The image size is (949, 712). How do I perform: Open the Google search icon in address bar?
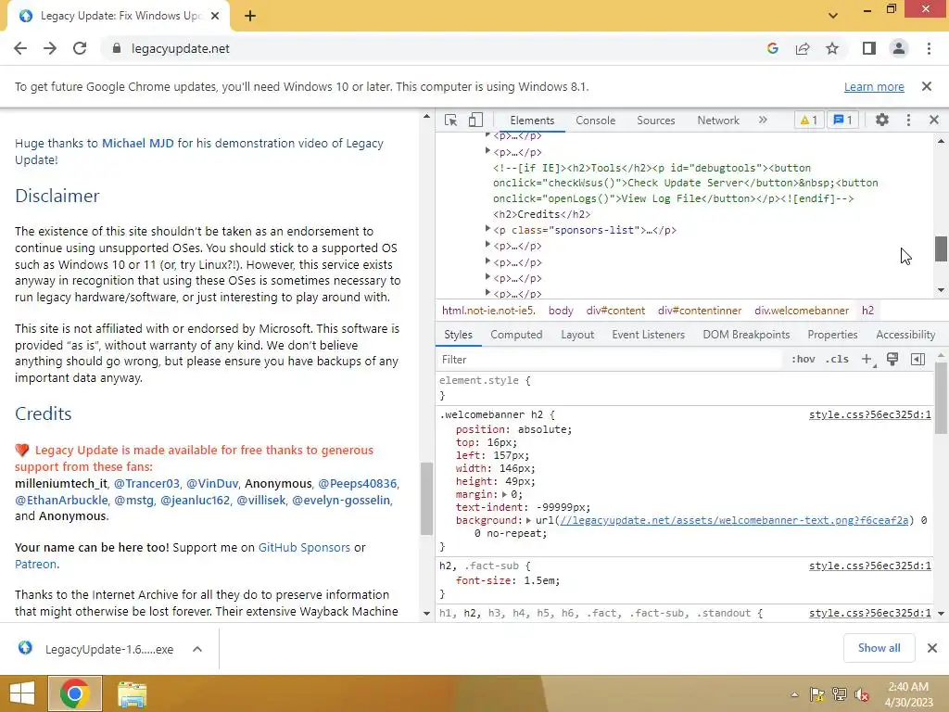(x=772, y=48)
